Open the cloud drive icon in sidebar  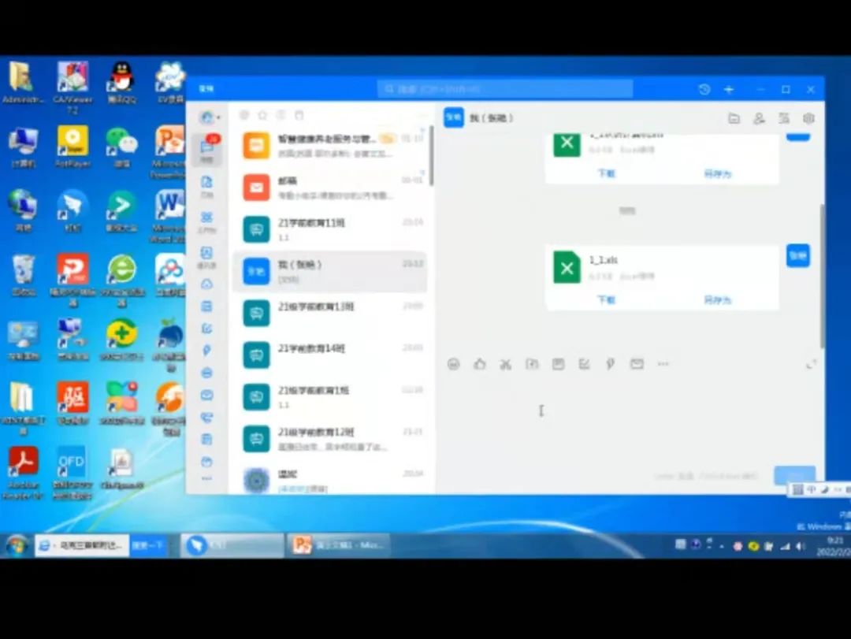click(x=206, y=284)
